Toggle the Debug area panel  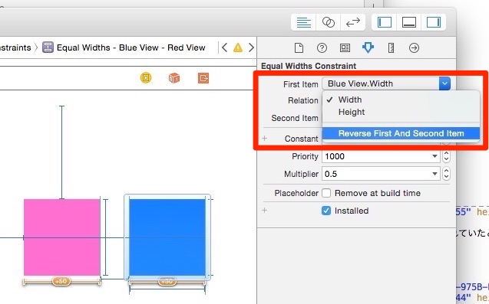(x=409, y=22)
